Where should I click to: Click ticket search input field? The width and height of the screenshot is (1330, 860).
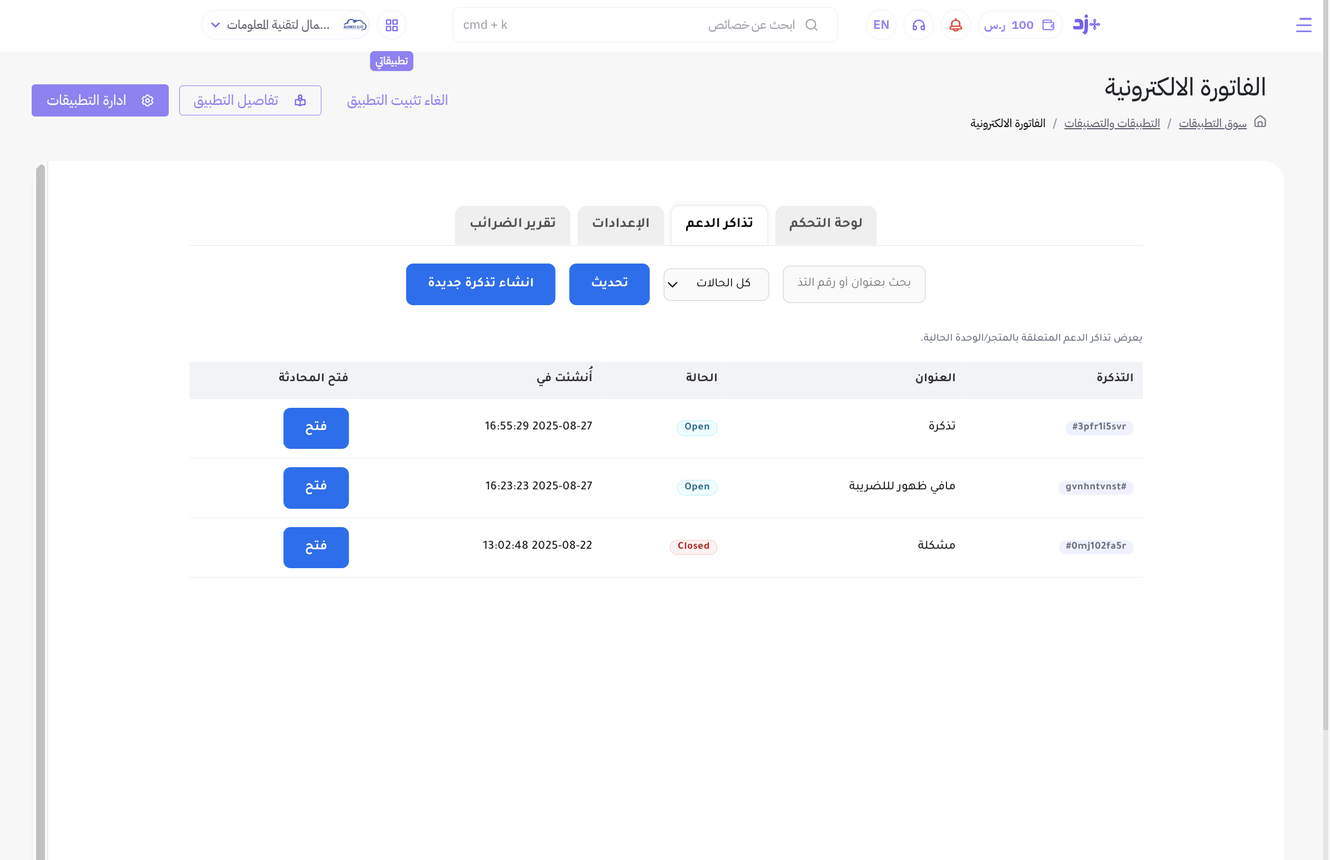click(x=854, y=284)
